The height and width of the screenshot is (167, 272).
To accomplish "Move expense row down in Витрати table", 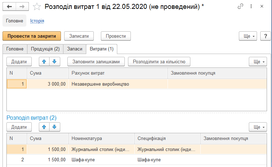I will pos(55,61).
